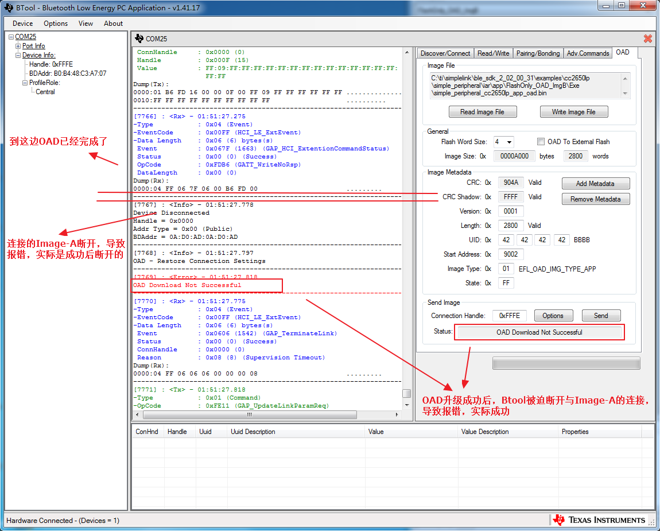
Task: Click the COM25 panel Bluetooth icon
Action: point(139,38)
